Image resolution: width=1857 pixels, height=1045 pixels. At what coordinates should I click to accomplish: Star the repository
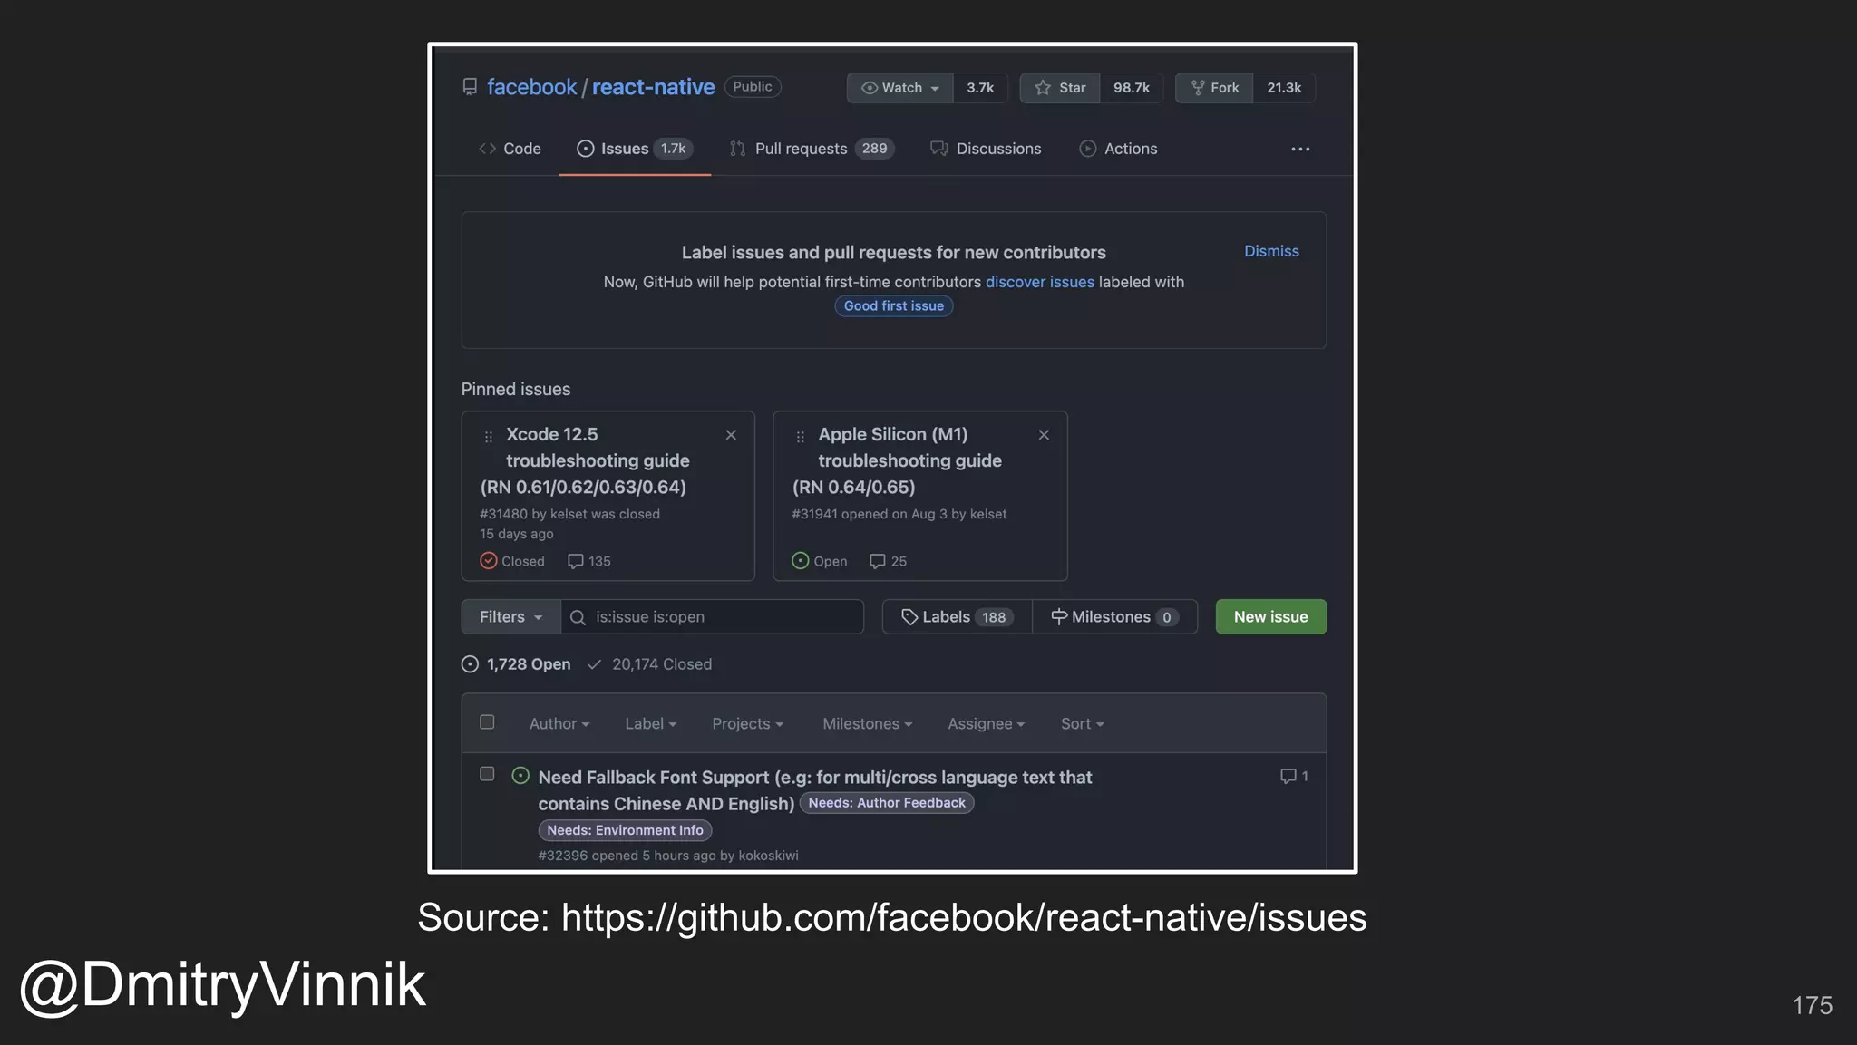[1060, 88]
